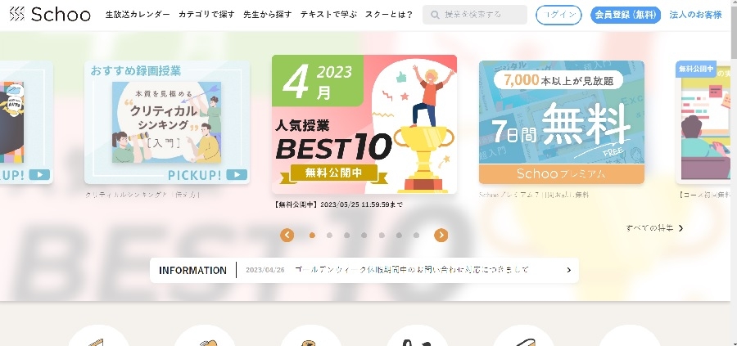Select the first carousel dot indicator
This screenshot has height=346, width=737.
(x=312, y=236)
